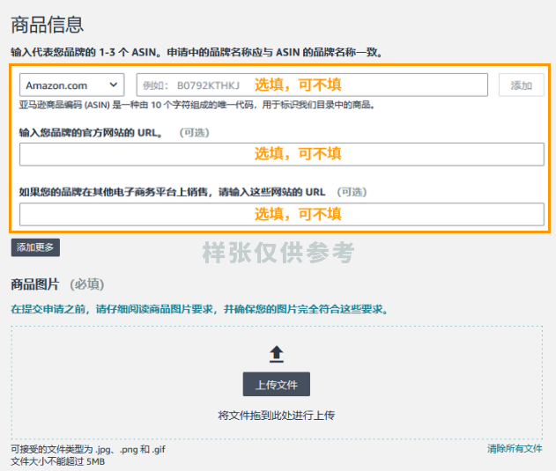The image size is (556, 471).
Task: Click the 样张仅供参考 watermark text
Action: (x=278, y=253)
